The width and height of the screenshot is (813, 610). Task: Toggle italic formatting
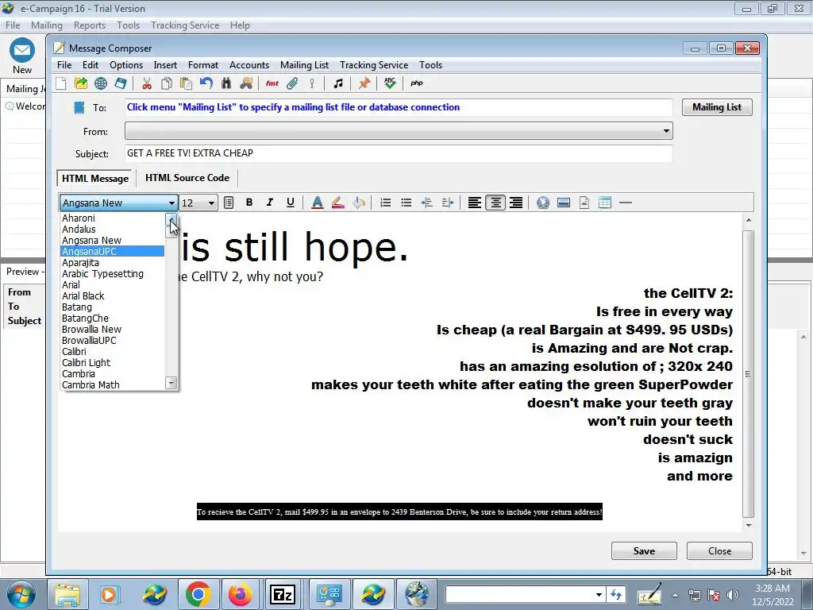(270, 203)
